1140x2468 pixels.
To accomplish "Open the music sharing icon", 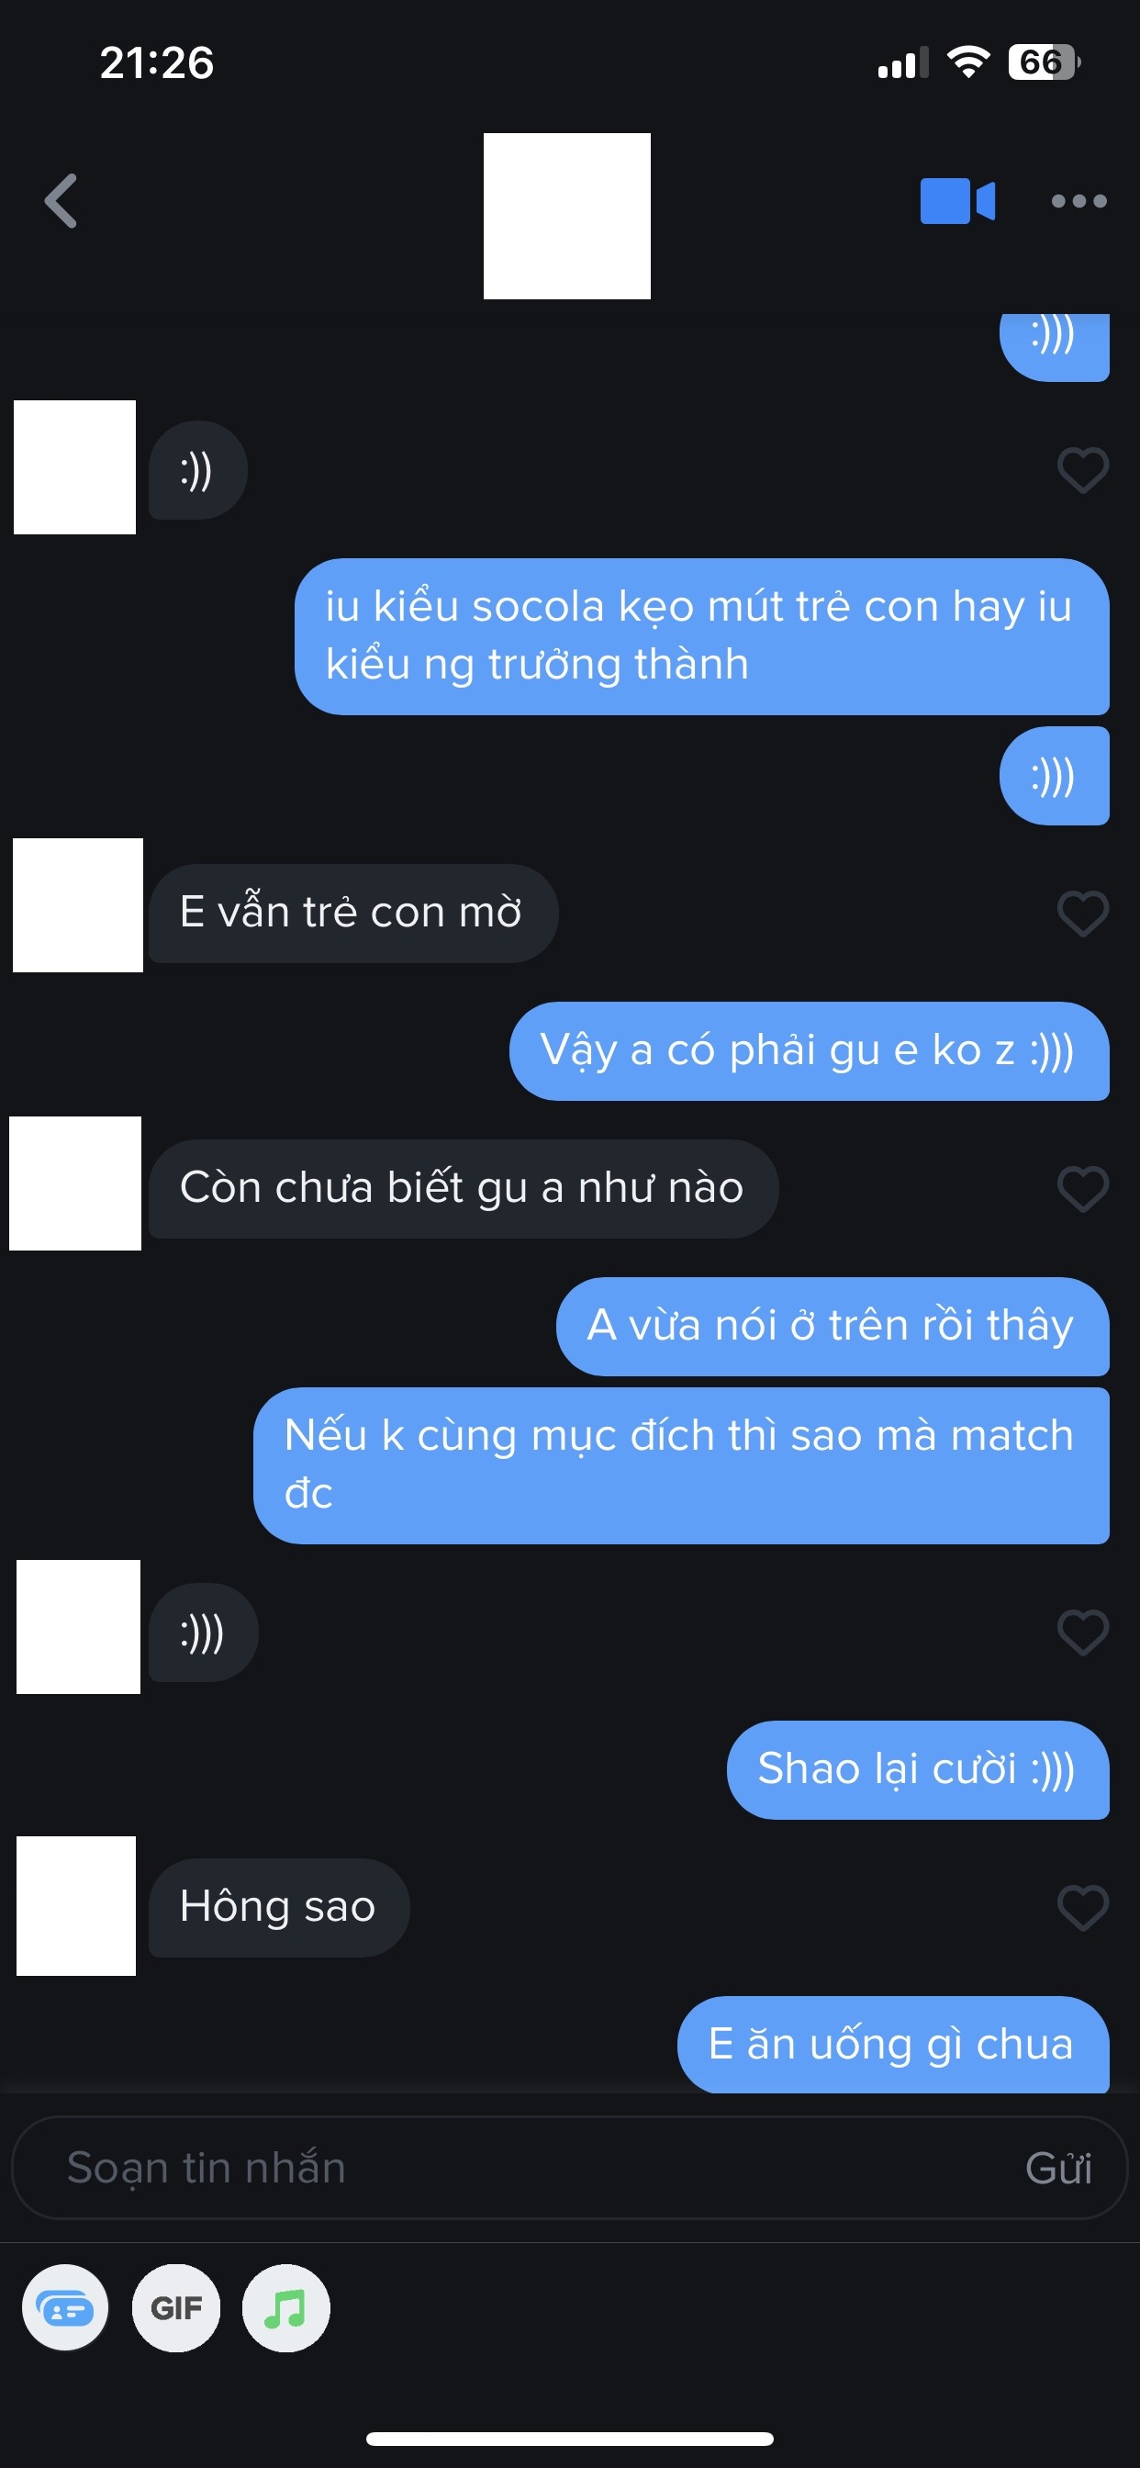I will coord(285,2308).
